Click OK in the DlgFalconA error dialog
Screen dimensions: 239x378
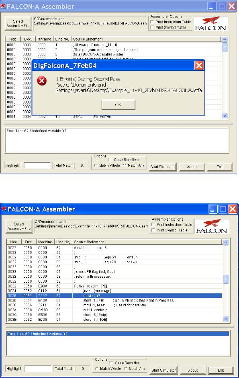point(118,105)
